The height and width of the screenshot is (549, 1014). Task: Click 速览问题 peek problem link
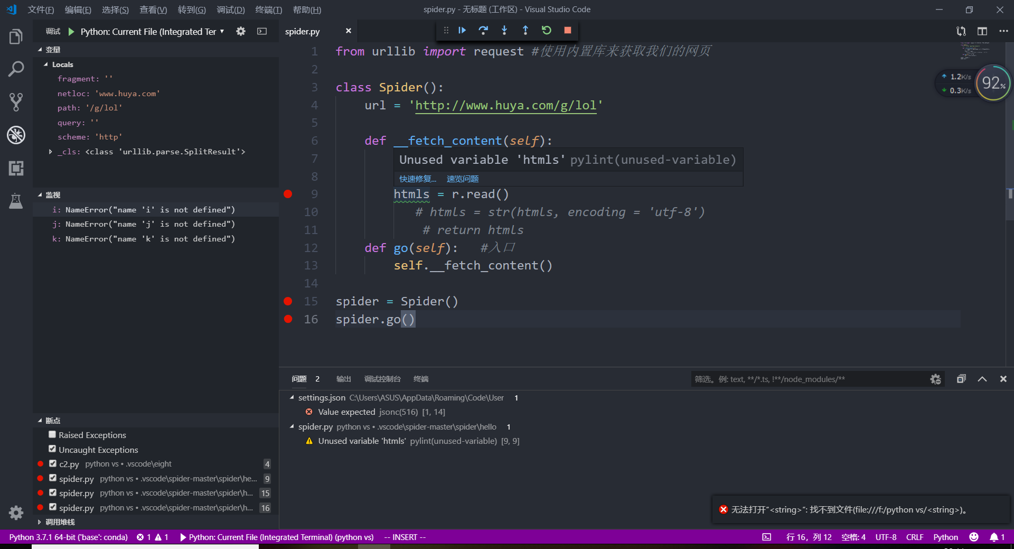(x=463, y=179)
